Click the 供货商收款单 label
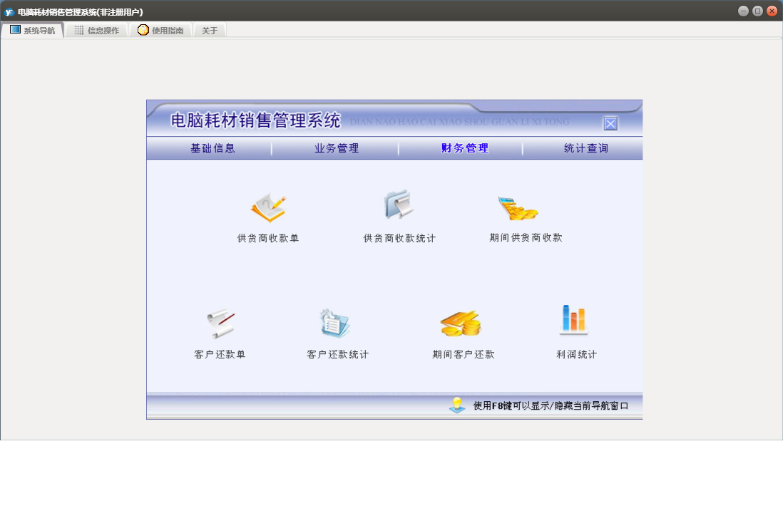 pos(268,239)
